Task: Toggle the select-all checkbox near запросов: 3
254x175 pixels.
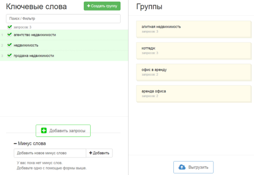Action: coord(10,27)
